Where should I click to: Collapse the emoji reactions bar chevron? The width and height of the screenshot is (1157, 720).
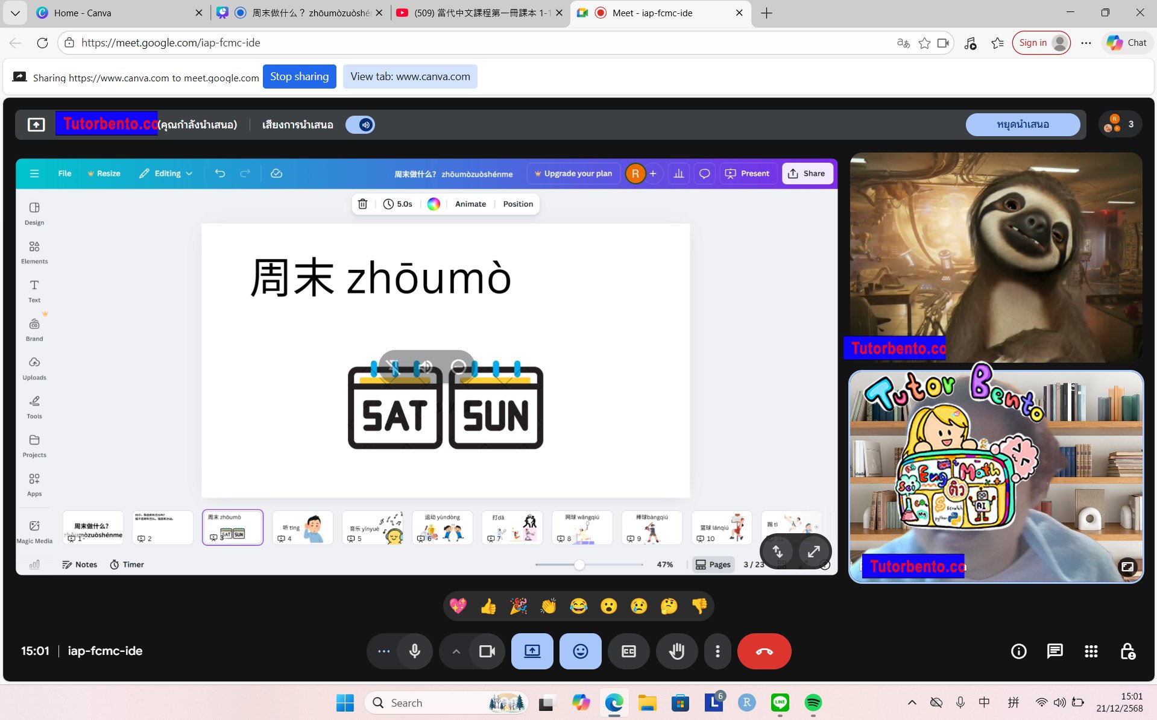click(x=456, y=651)
